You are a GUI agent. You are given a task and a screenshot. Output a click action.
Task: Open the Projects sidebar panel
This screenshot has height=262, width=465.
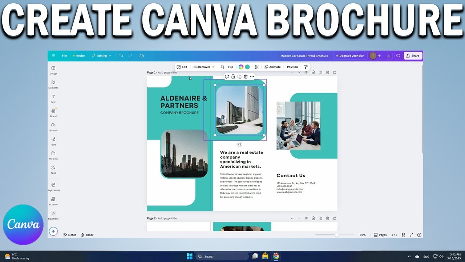(53, 155)
